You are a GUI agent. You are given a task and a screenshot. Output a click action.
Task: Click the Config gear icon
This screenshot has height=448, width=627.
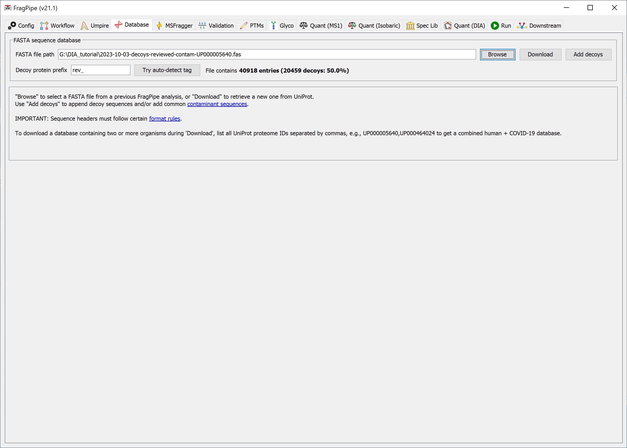point(12,25)
